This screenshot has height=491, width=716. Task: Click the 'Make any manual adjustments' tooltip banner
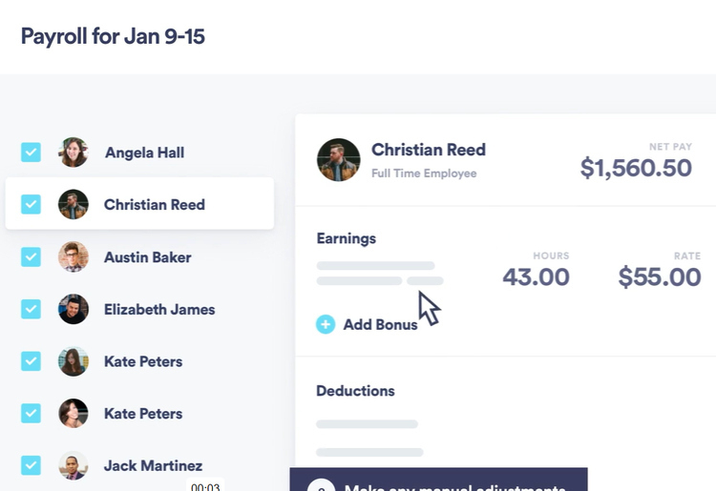[x=438, y=481]
